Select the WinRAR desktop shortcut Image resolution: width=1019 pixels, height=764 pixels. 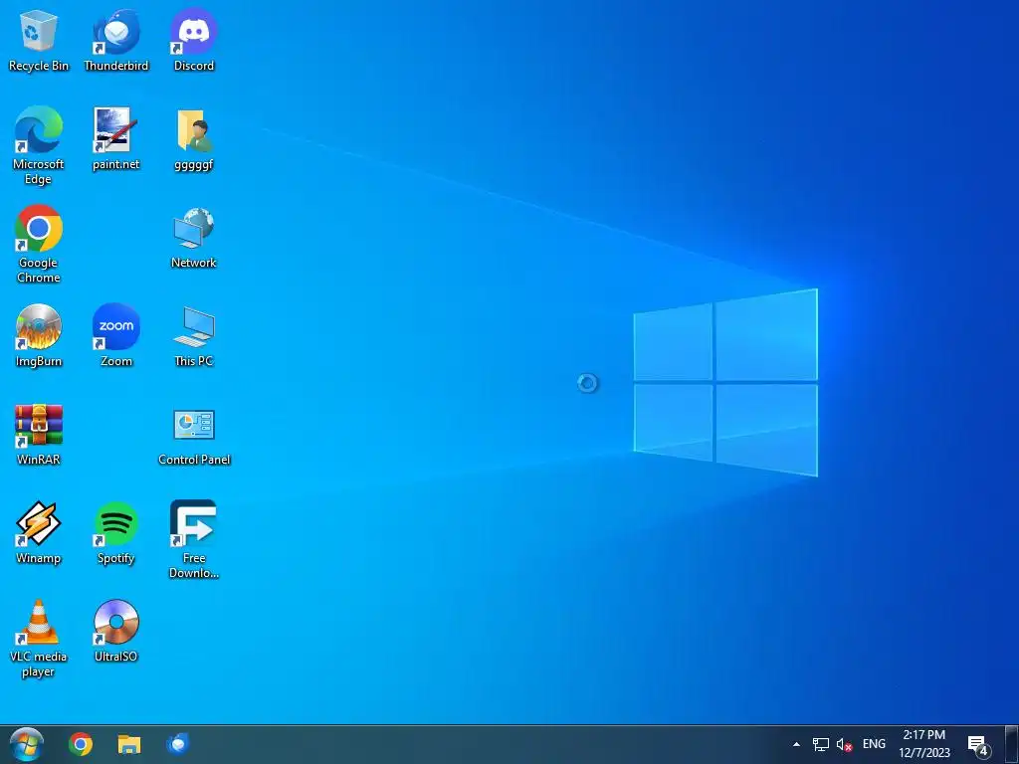pos(39,435)
